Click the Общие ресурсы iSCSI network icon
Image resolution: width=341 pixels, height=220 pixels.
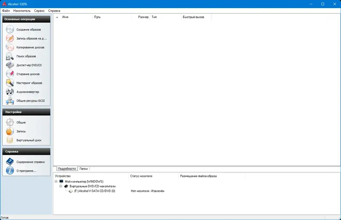(x=10, y=101)
